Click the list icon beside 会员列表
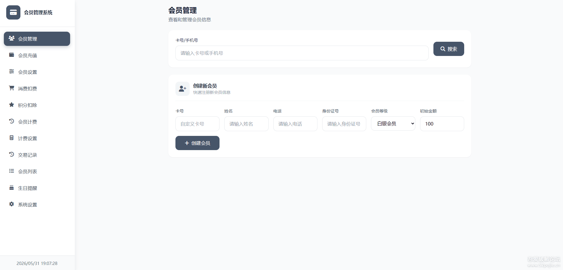Viewport: 563px width, 270px height. pos(12,171)
